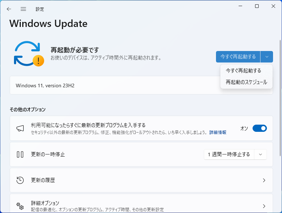Image resolution: width=282 pixels, height=213 pixels.
Task: Open 詳細オプション via its right chevron
Action: click(x=264, y=206)
